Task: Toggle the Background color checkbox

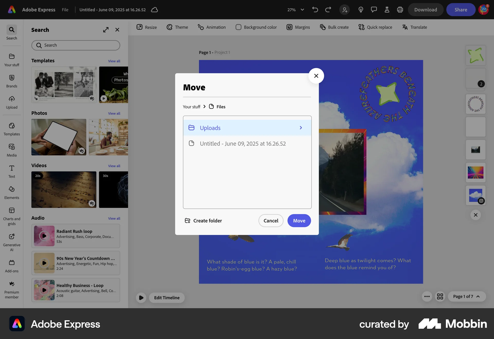Action: coord(239,27)
